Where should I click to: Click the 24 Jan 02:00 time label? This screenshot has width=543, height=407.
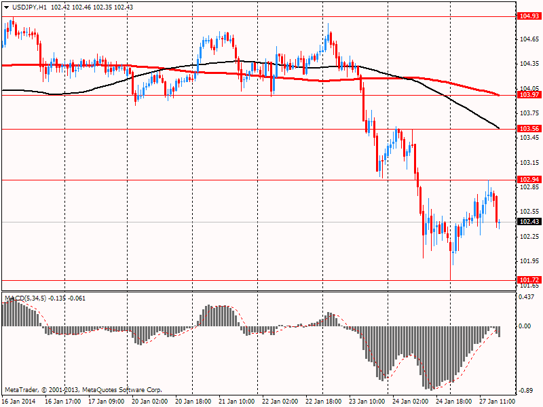pyautogui.click(x=411, y=401)
